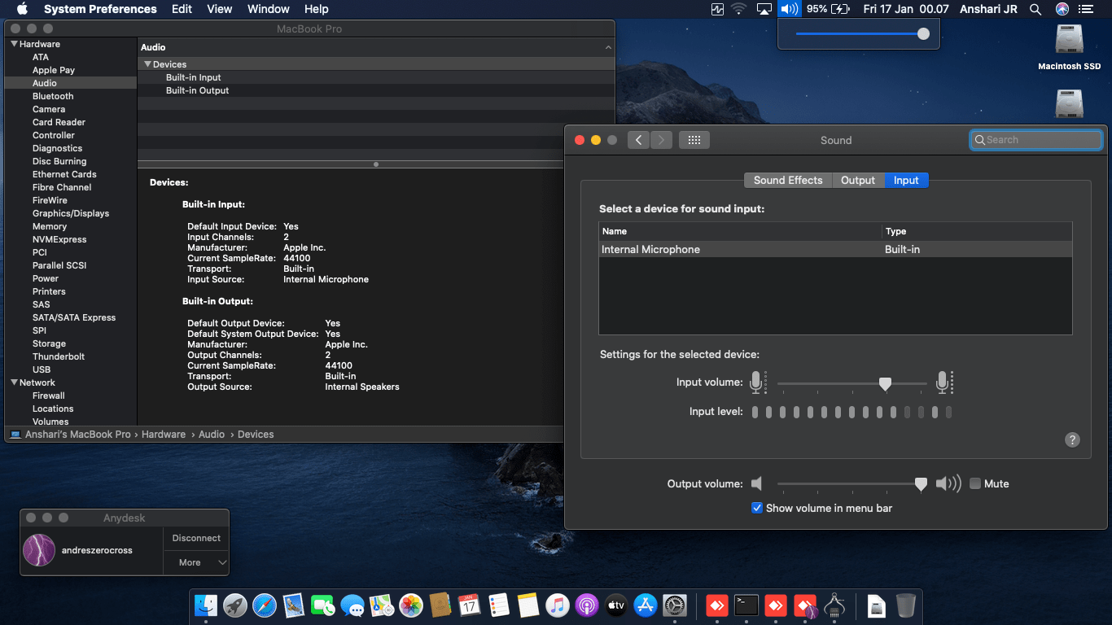The width and height of the screenshot is (1112, 625).
Task: Click the Disconnect button in Anydesk
Action: [196, 538]
